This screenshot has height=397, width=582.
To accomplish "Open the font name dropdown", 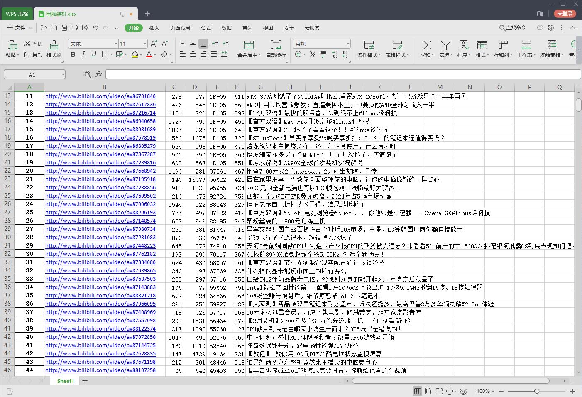I will click(x=116, y=43).
